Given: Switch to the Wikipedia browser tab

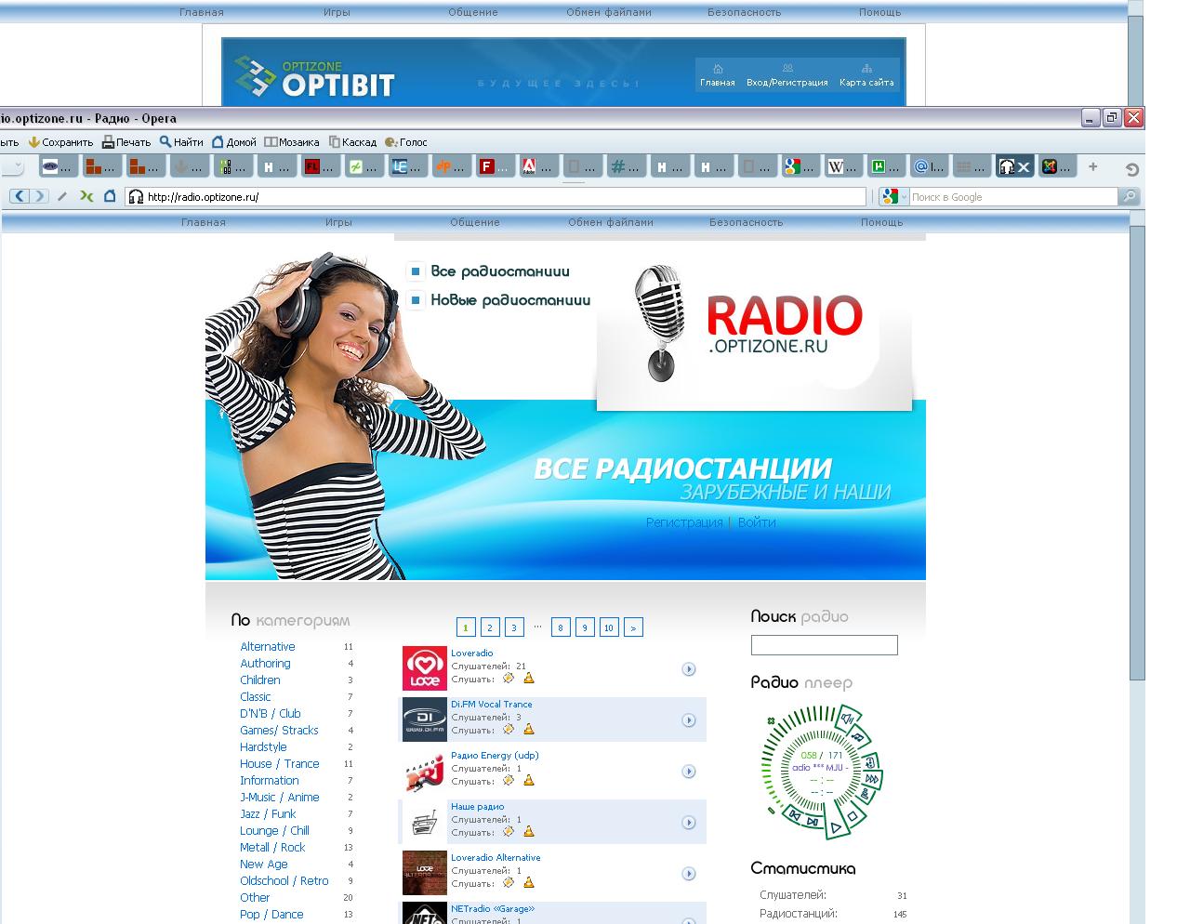Looking at the screenshot, I should coord(842,167).
